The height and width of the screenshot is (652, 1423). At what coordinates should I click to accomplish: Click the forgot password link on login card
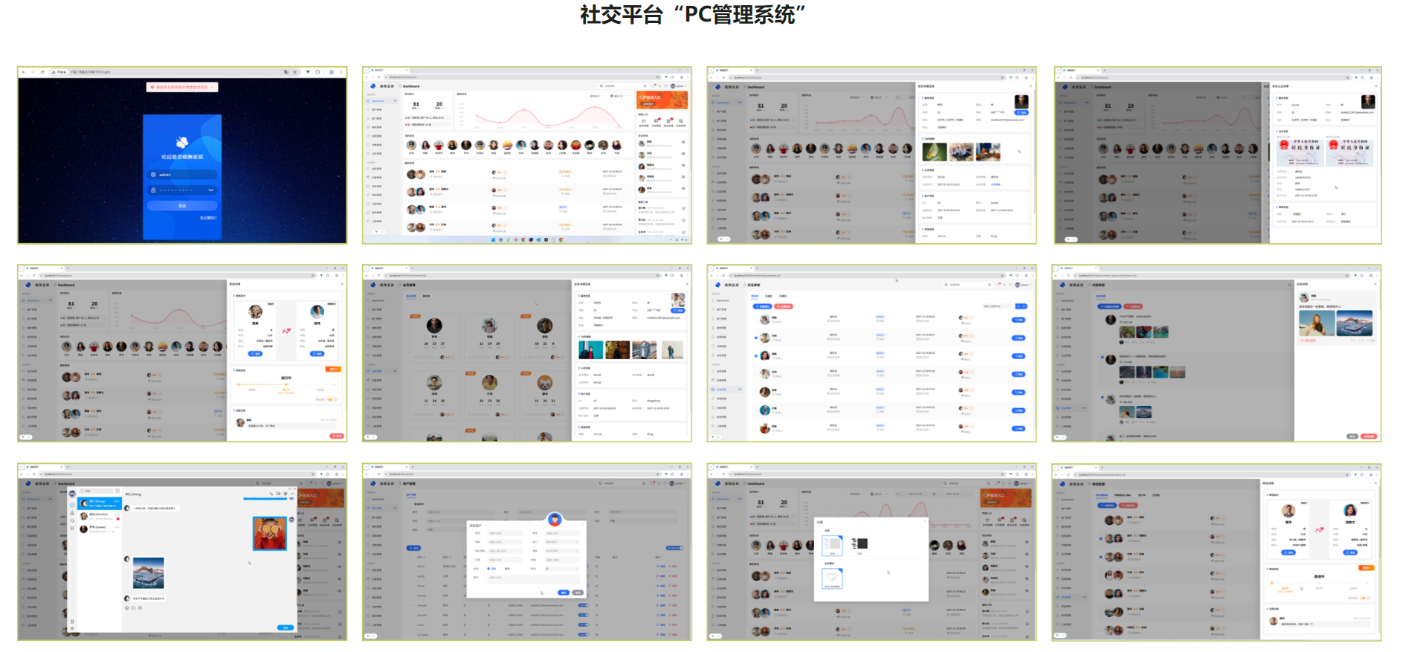tap(207, 218)
